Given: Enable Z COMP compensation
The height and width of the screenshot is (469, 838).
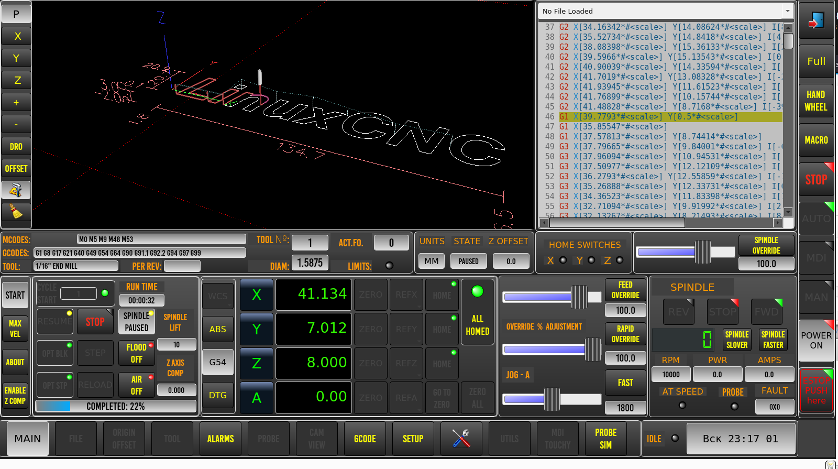Looking at the screenshot, I should [15, 396].
